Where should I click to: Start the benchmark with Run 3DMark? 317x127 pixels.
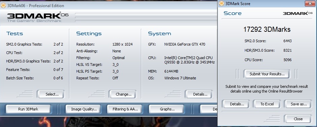28,109
